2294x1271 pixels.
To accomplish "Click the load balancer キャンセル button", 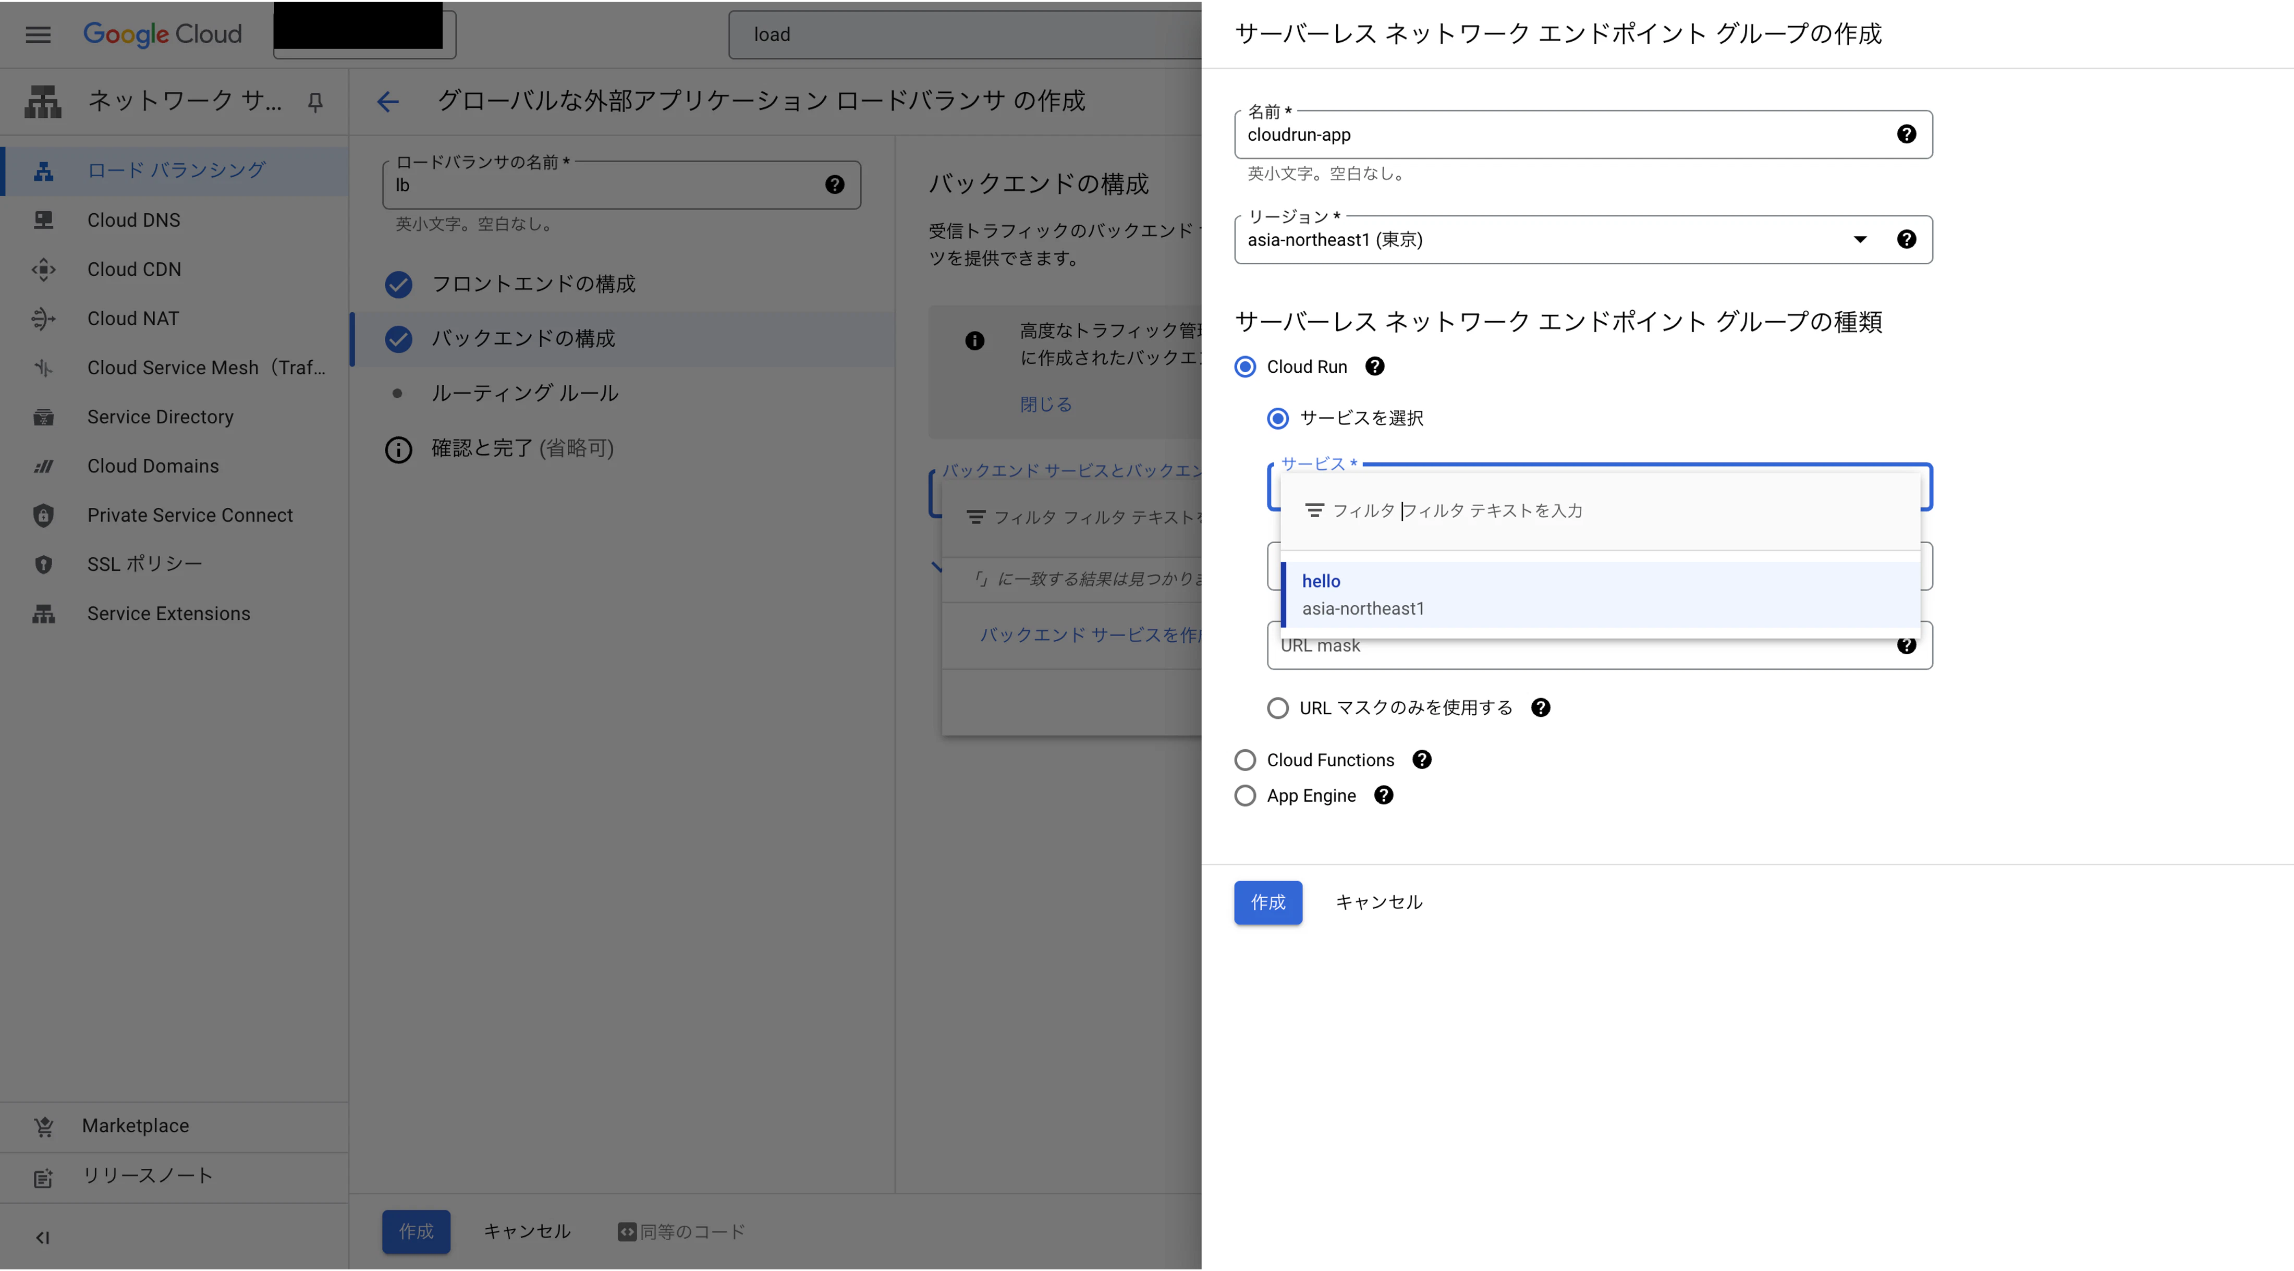I will click(527, 1232).
